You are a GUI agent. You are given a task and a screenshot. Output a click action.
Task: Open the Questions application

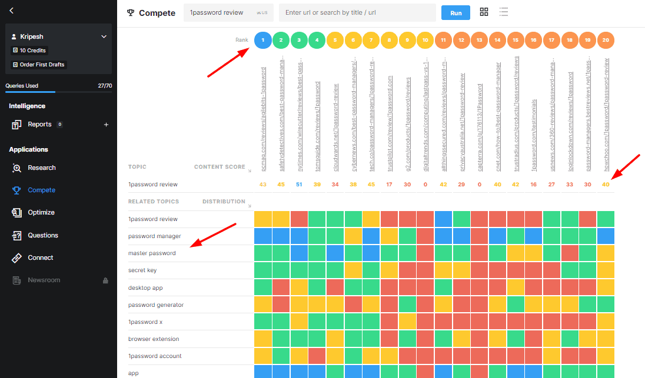(x=42, y=235)
